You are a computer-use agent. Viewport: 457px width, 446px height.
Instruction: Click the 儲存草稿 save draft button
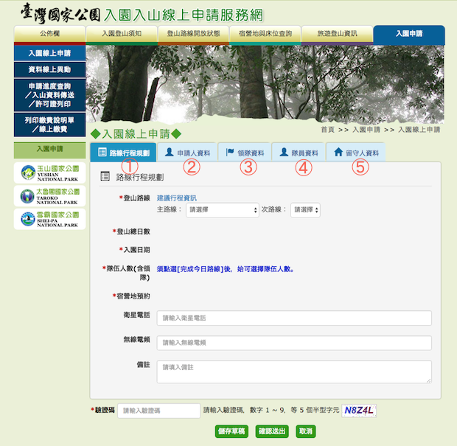point(231,431)
